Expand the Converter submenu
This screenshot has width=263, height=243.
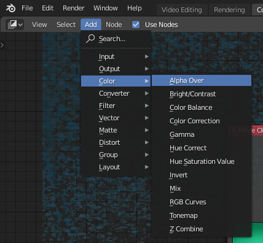point(116,93)
